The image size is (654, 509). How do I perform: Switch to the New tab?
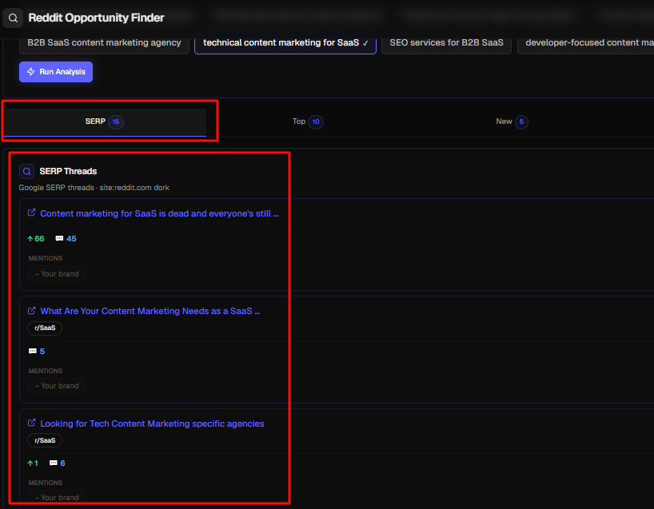(x=512, y=121)
